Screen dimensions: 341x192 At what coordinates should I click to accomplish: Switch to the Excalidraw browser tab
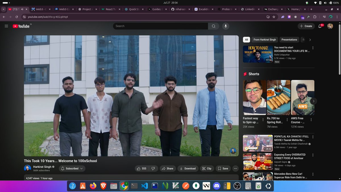click(x=203, y=9)
